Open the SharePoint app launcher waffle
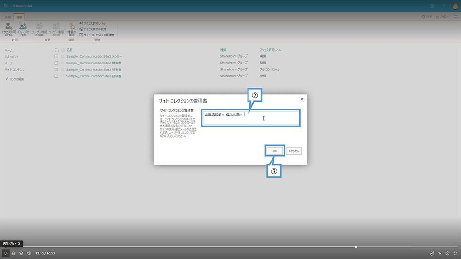The height and width of the screenshot is (259, 461). tap(6, 6)
